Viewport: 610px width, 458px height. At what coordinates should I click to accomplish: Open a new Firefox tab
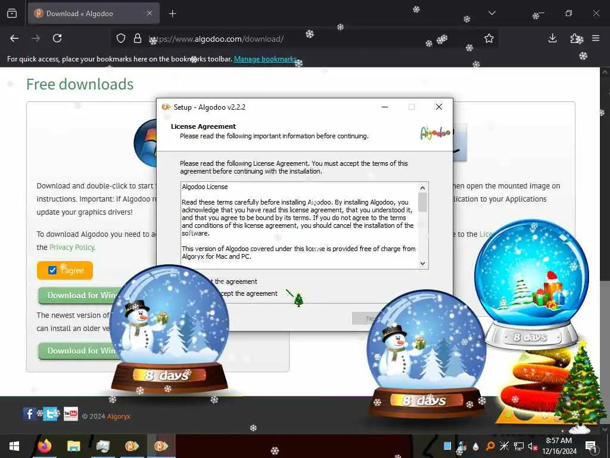click(x=173, y=14)
